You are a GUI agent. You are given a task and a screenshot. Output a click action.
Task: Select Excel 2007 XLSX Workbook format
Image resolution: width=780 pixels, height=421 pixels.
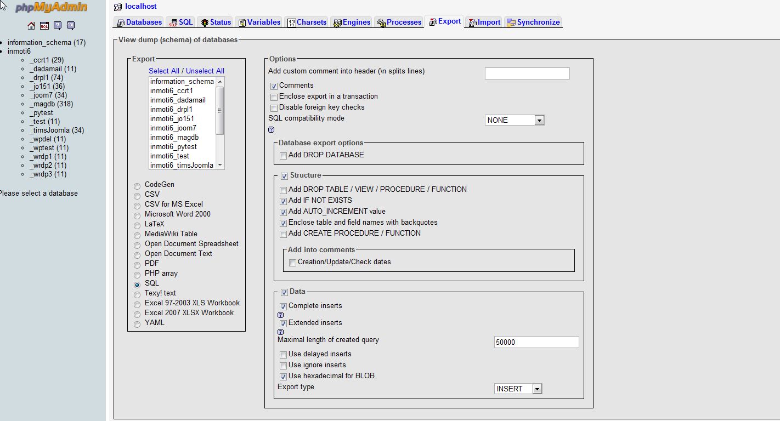point(137,314)
